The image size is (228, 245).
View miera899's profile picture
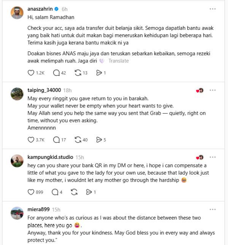tap(17, 213)
